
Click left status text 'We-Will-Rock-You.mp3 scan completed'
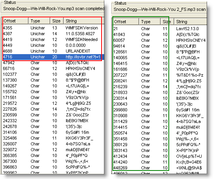[68, 9]
